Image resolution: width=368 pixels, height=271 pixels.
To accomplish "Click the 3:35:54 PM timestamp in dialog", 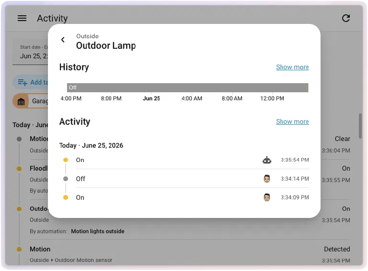I will tap(295, 160).
